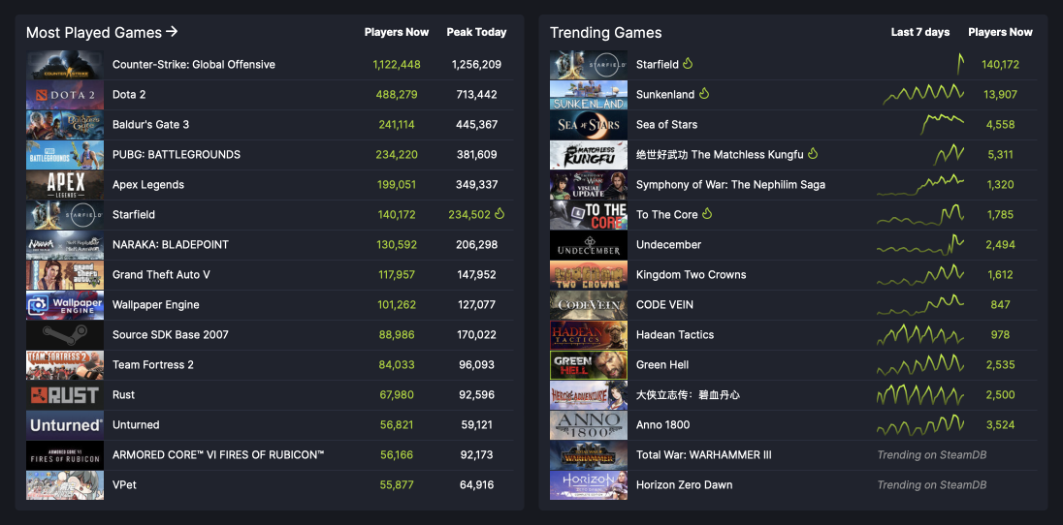Open the Unturned title link
The width and height of the screenshot is (1063, 525).
tap(136, 424)
